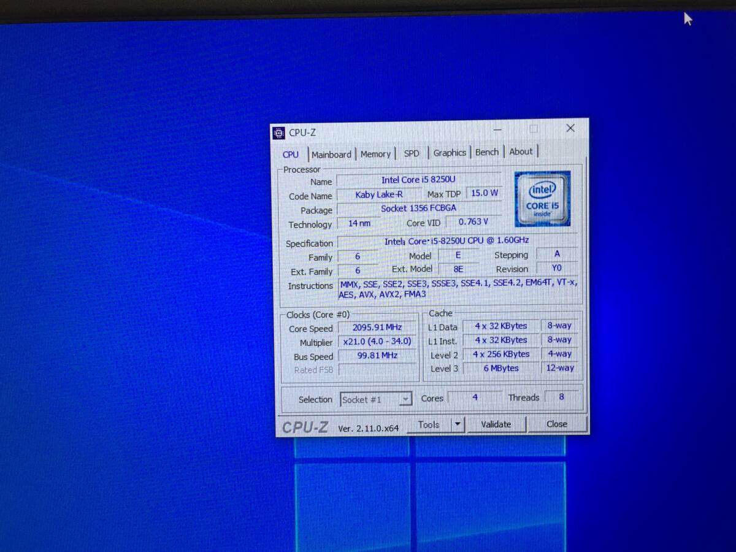Screen dimensions: 736x552
Task: Select the processor name 'Intel Core i5 8250U'
Action: pos(419,180)
